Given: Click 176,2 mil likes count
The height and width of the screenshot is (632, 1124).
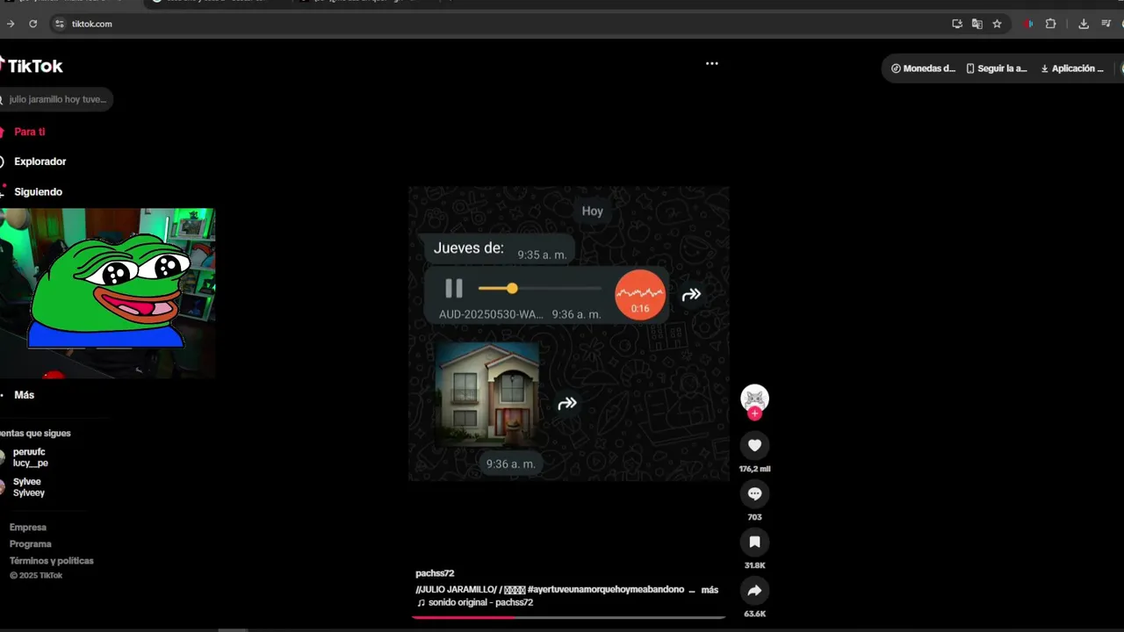Looking at the screenshot, I should click(x=754, y=470).
